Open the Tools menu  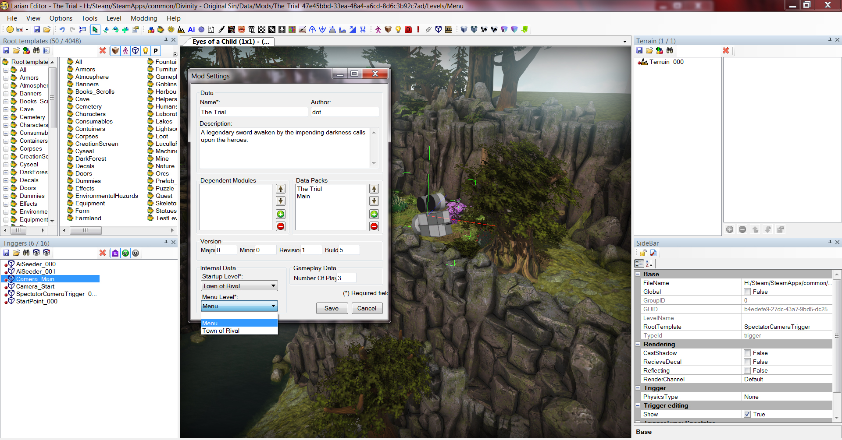[x=89, y=18]
